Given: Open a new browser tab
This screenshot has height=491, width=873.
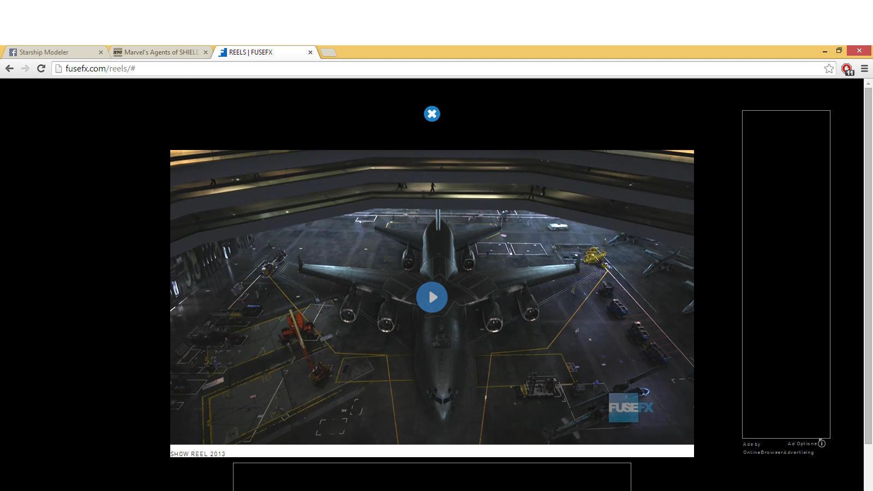Looking at the screenshot, I should click(x=328, y=52).
